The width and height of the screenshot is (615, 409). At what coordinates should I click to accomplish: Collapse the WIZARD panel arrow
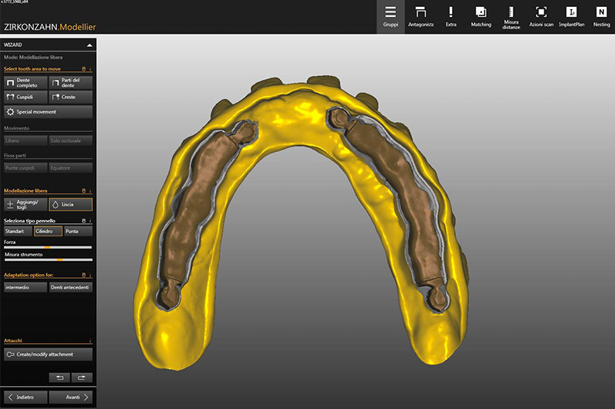pyautogui.click(x=89, y=45)
